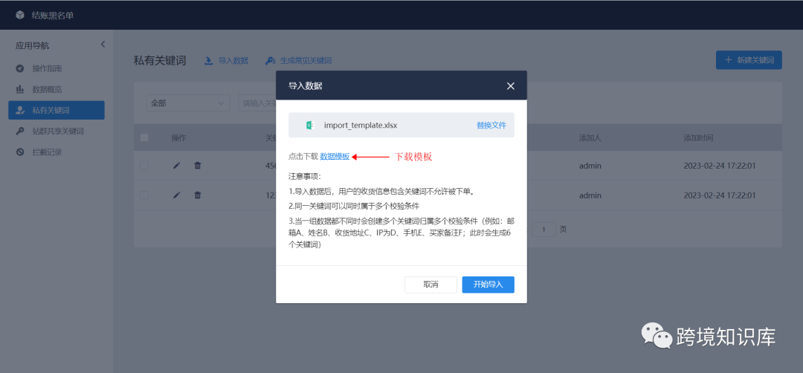Click 替换文件 link

pyautogui.click(x=491, y=126)
